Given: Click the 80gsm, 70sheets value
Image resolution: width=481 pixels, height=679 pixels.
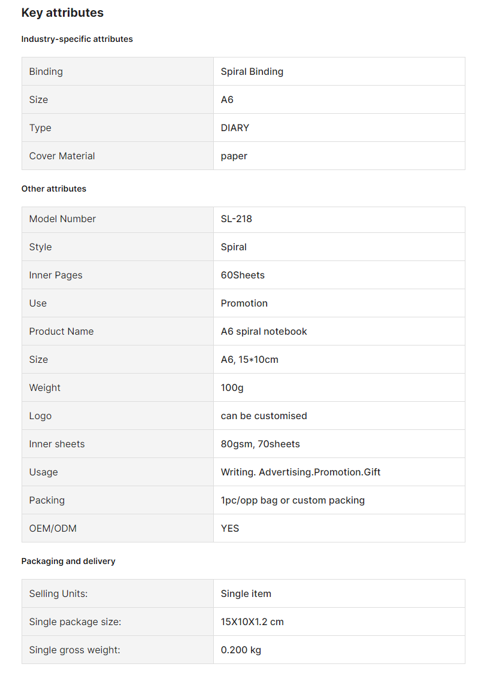Looking at the screenshot, I should coord(260,444).
